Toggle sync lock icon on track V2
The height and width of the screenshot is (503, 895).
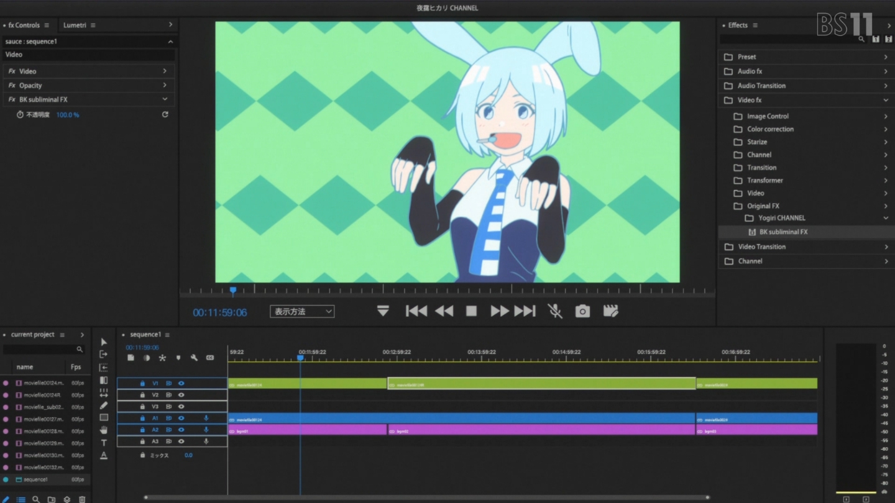pyautogui.click(x=168, y=395)
